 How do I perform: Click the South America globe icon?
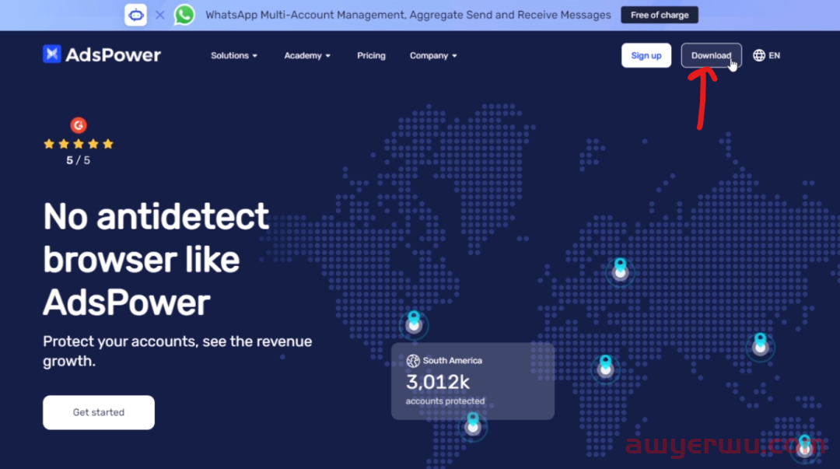tap(412, 361)
